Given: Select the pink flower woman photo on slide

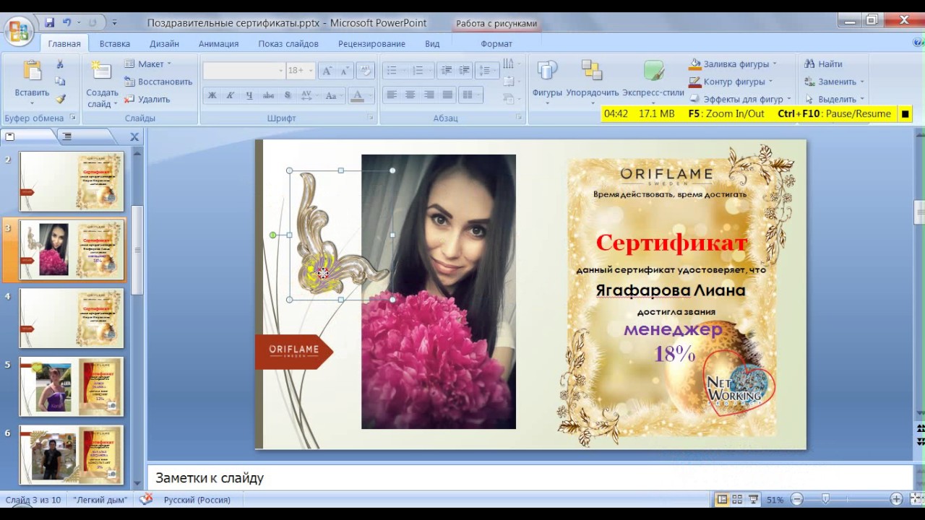Looking at the screenshot, I should tap(439, 292).
